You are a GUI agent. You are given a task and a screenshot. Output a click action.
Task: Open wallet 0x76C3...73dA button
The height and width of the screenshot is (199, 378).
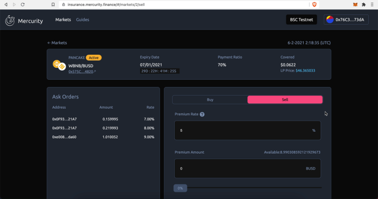tap(346, 20)
